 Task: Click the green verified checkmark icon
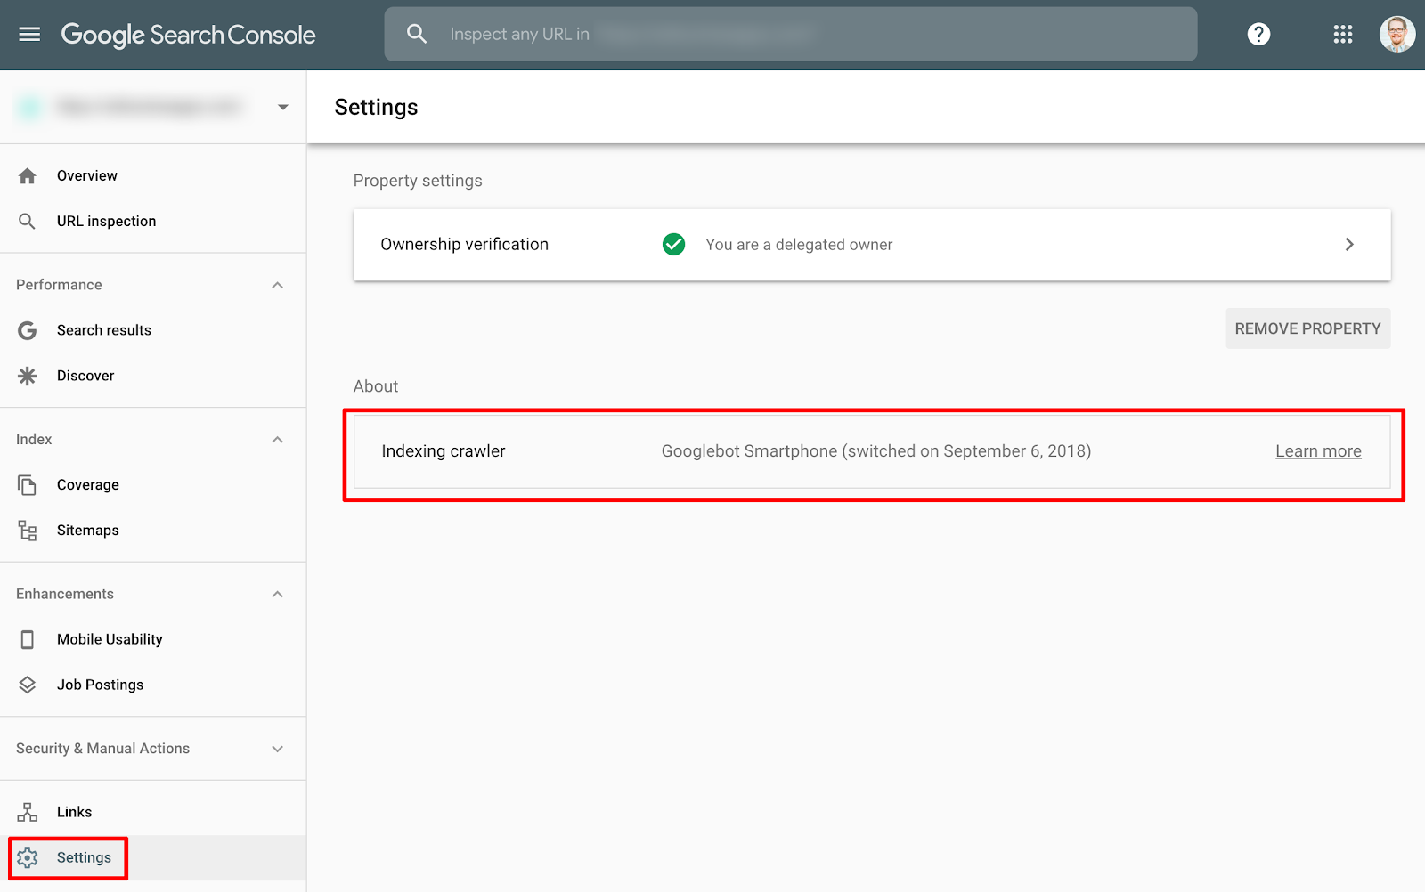674,244
